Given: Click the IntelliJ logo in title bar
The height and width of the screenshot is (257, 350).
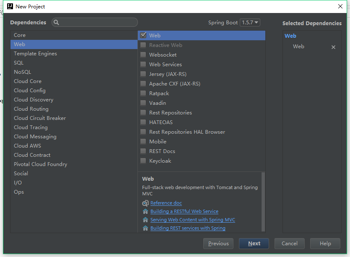Looking at the screenshot, I should point(10,6).
